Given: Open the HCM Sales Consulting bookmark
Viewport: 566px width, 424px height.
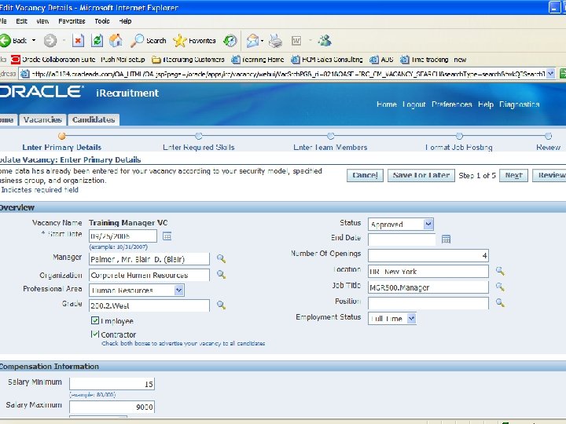Looking at the screenshot, I should 327,60.
